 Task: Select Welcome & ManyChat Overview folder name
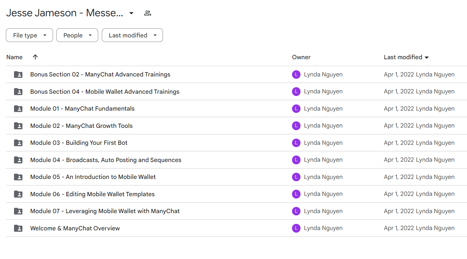[75, 228]
